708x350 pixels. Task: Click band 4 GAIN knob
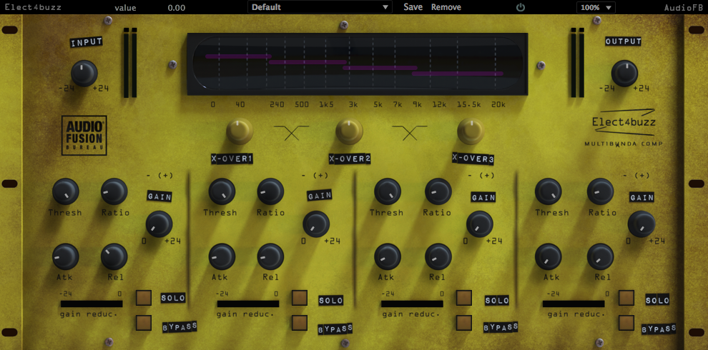pyautogui.click(x=641, y=224)
